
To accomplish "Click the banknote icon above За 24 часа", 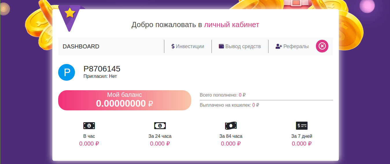I will tap(160, 126).
